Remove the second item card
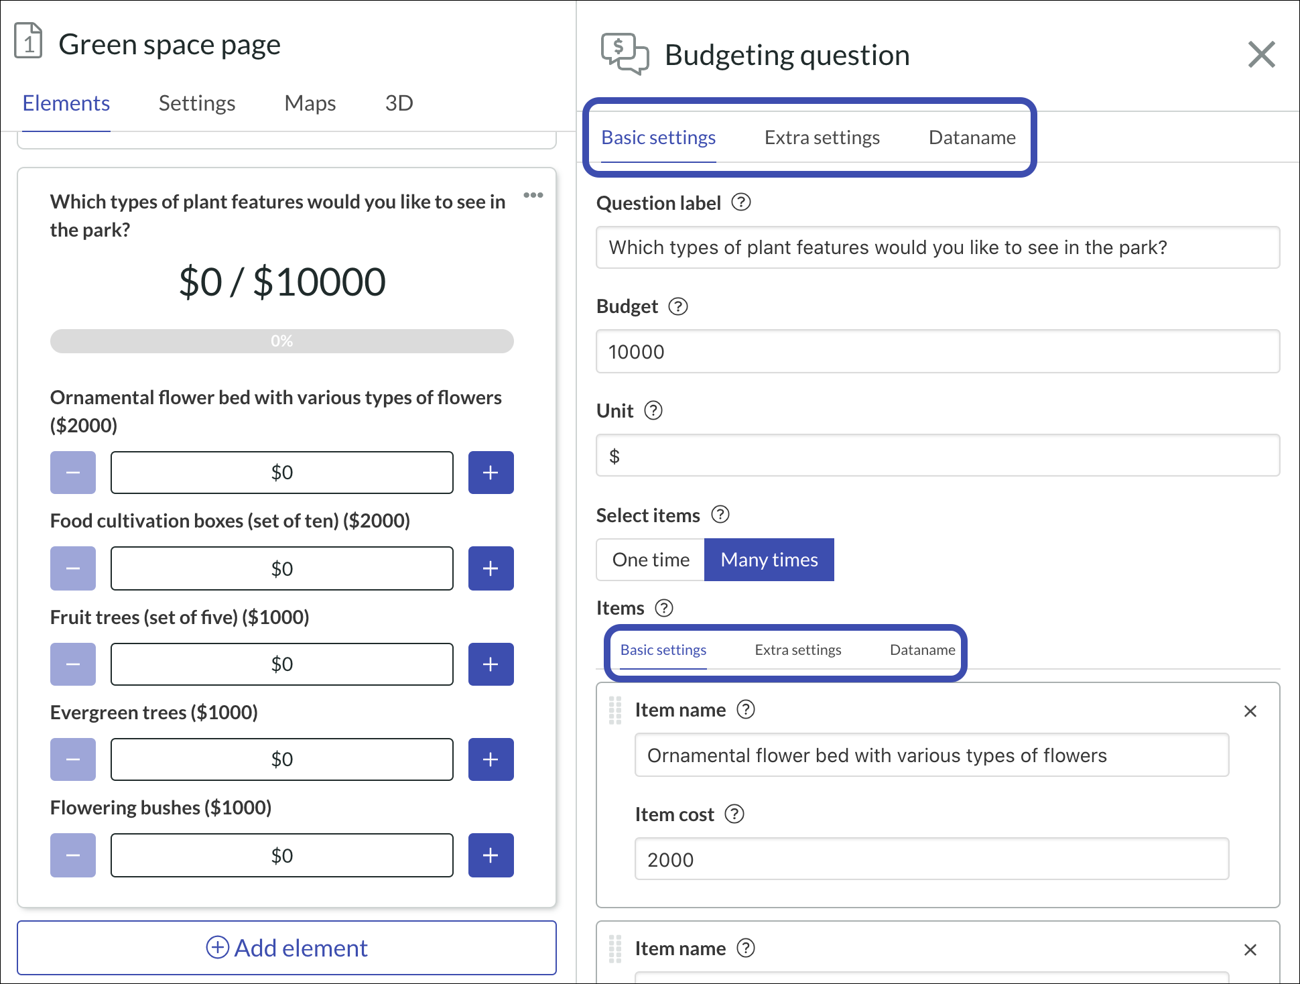 tap(1250, 950)
